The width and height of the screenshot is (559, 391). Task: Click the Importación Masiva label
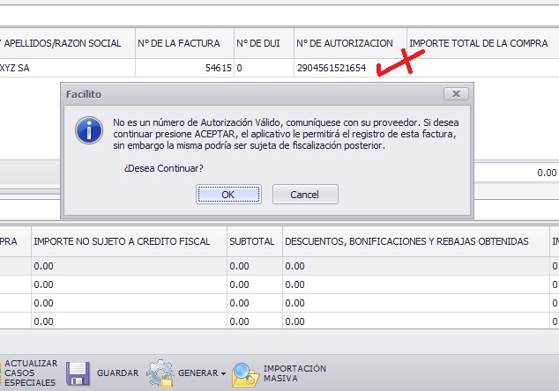[x=294, y=373]
